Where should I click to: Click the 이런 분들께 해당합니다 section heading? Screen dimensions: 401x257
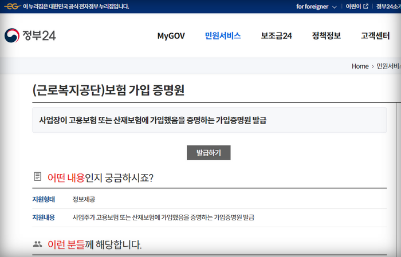coord(95,245)
